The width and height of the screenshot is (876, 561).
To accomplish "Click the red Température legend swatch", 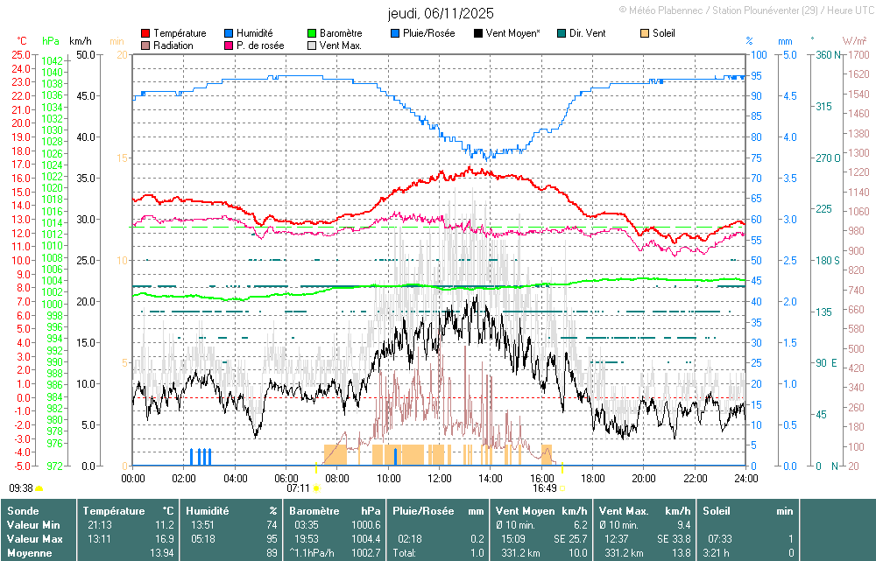I will [145, 33].
